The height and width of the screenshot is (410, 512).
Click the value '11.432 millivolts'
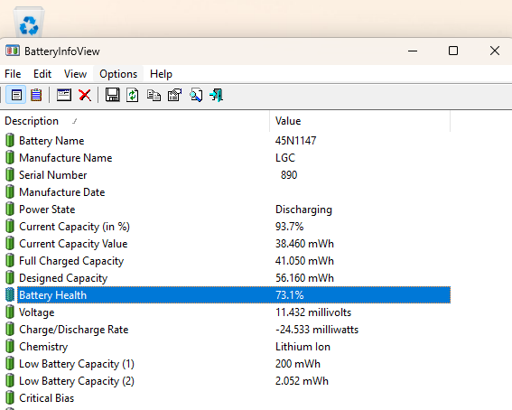pos(313,312)
